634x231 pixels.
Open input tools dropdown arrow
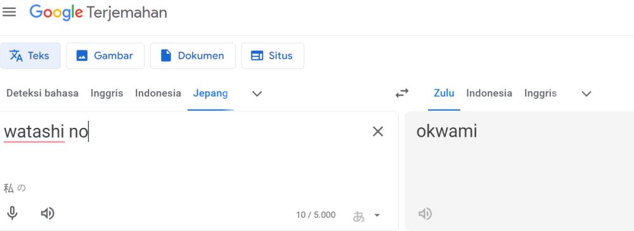377,215
